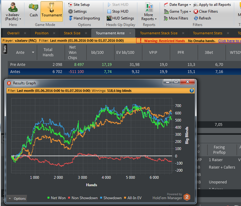
Task: Click the Results Graph title icon
Action: pyautogui.click(x=9, y=83)
